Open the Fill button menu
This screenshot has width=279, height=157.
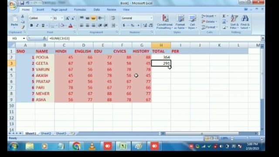click(x=225, y=22)
